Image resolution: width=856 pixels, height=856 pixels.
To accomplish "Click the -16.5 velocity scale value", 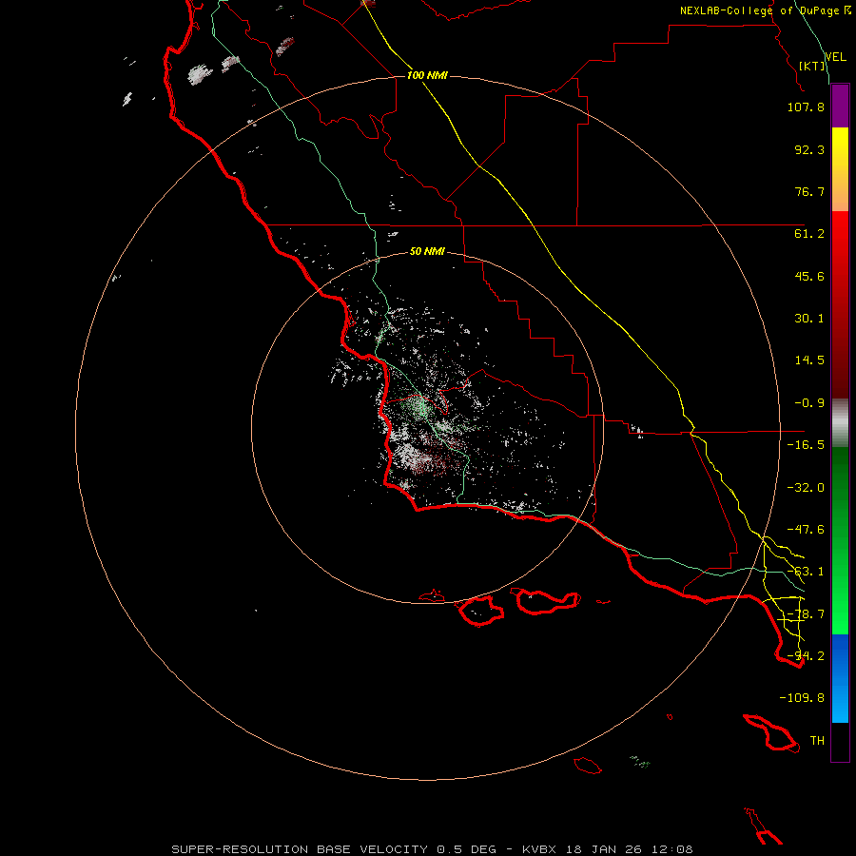I will point(806,445).
